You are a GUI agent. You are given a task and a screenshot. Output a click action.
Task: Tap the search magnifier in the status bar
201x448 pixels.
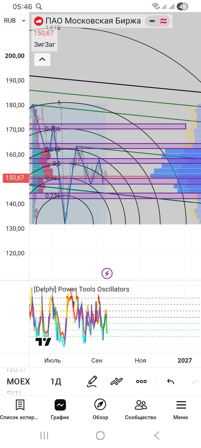39,6
